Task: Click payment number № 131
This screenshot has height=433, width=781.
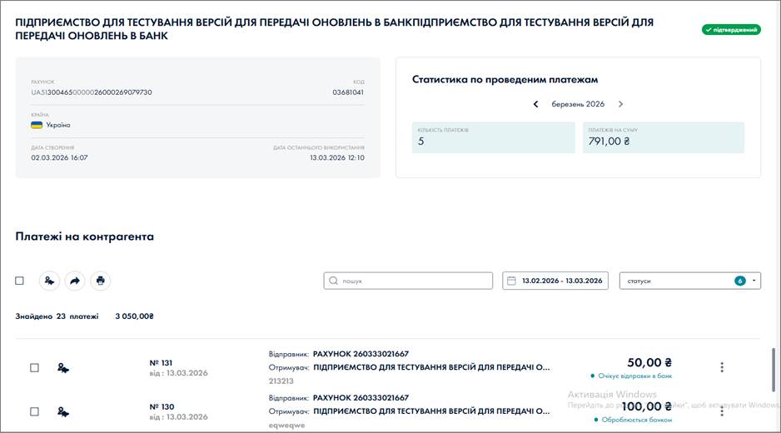Action: pyautogui.click(x=161, y=363)
